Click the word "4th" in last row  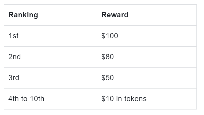[x=13, y=99]
